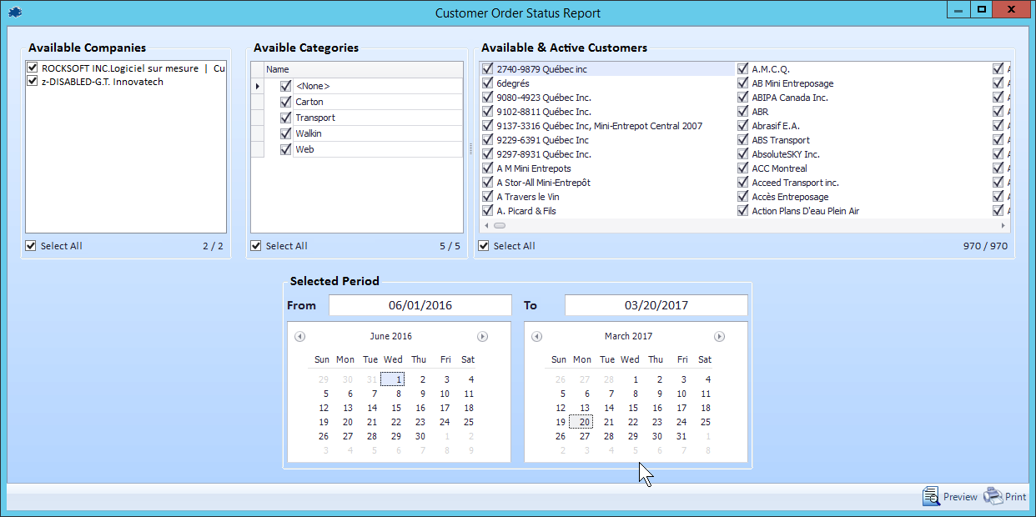The image size is (1036, 517).
Task: Click the Print report icon
Action: pos(993,496)
